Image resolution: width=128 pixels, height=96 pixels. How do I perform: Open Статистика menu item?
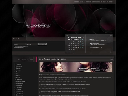19,95
